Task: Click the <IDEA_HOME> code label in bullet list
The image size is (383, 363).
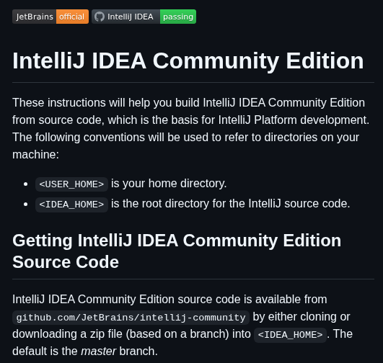Action: click(x=71, y=205)
